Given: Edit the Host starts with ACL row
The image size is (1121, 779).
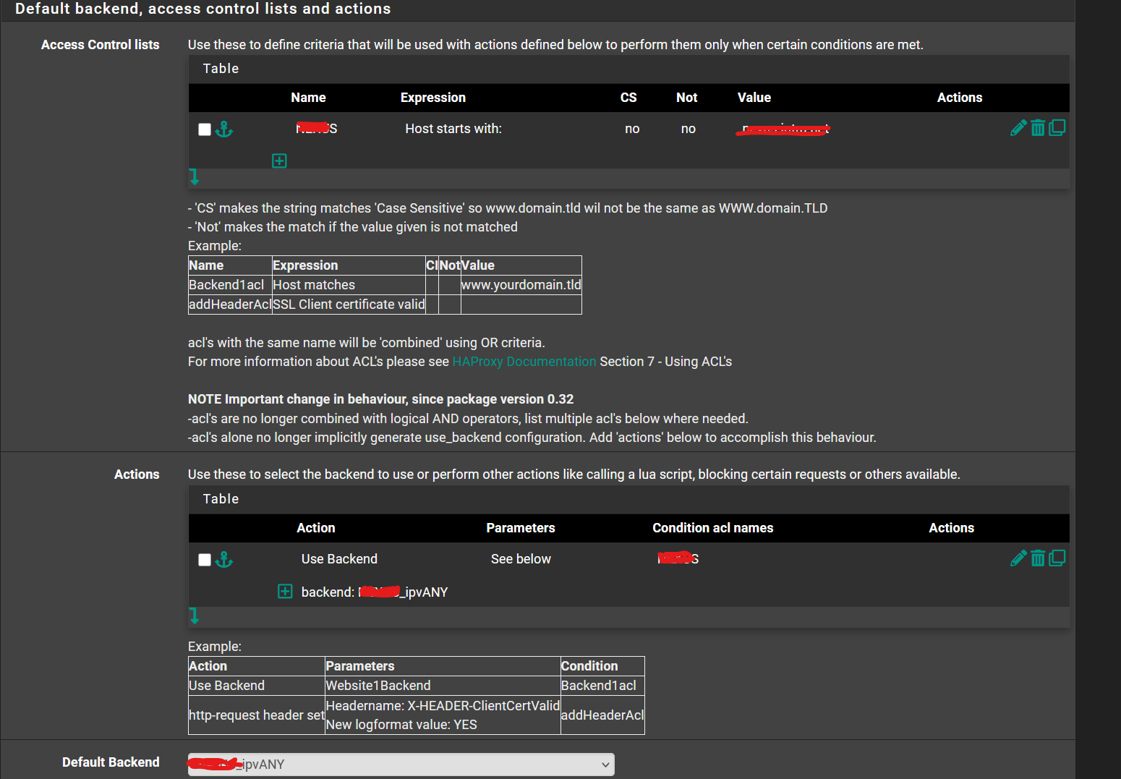Looking at the screenshot, I should point(1018,128).
